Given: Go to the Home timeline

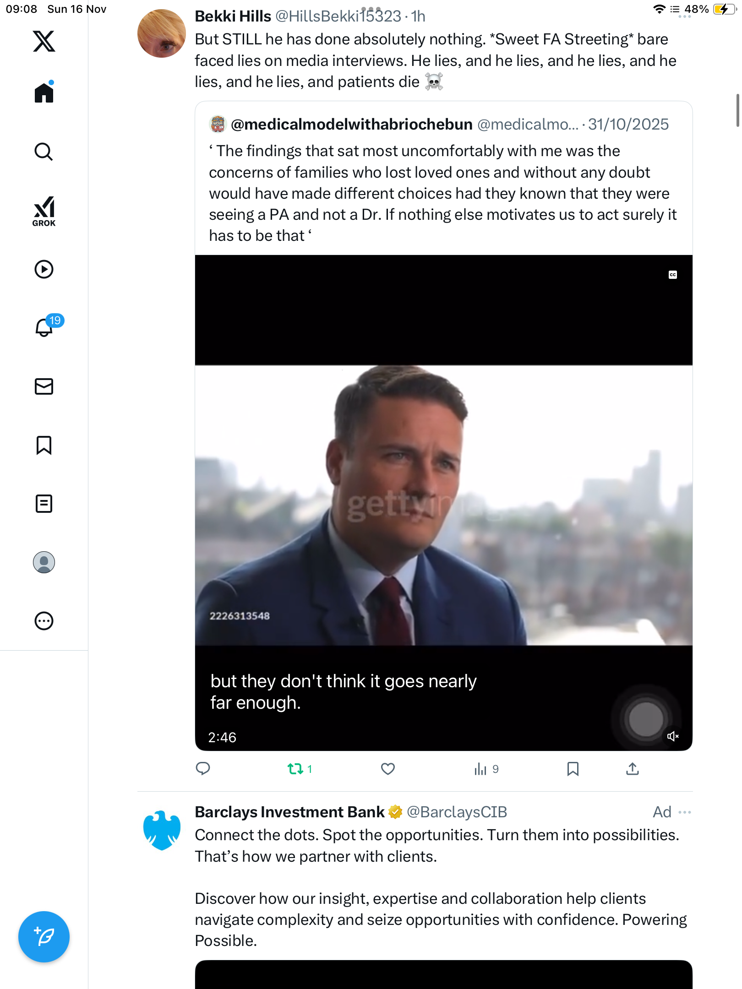Looking at the screenshot, I should pos(44,92).
